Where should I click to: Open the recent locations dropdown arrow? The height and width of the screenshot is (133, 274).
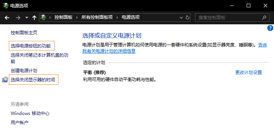coord(27,18)
